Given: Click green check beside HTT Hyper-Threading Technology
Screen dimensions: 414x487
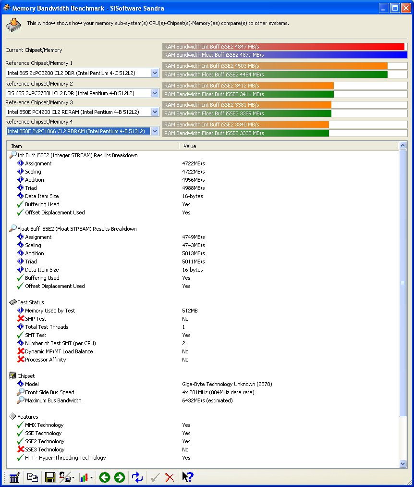Looking at the screenshot, I should click(x=20, y=458).
